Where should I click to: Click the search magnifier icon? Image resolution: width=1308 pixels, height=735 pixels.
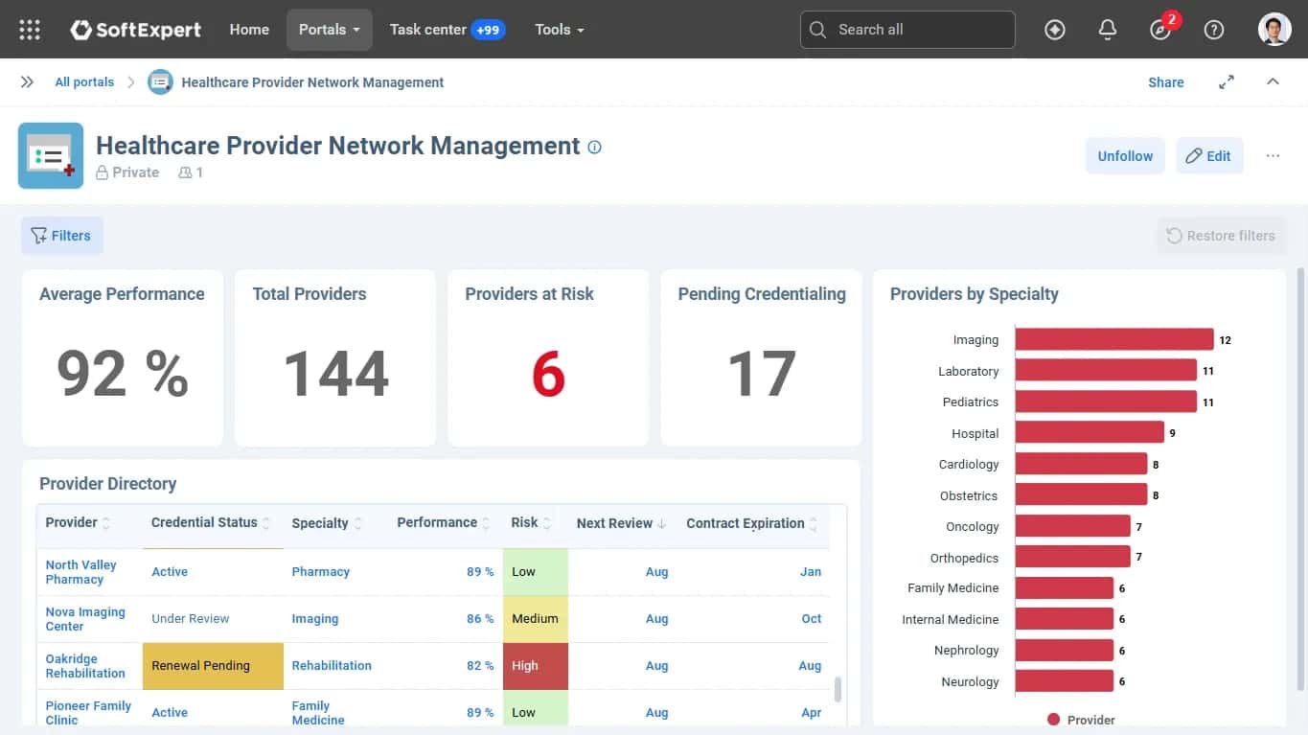[817, 30]
